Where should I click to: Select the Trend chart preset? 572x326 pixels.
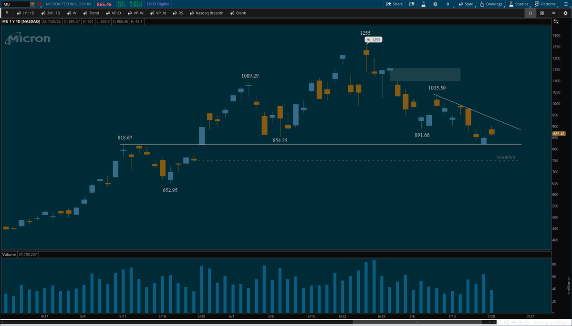click(91, 13)
